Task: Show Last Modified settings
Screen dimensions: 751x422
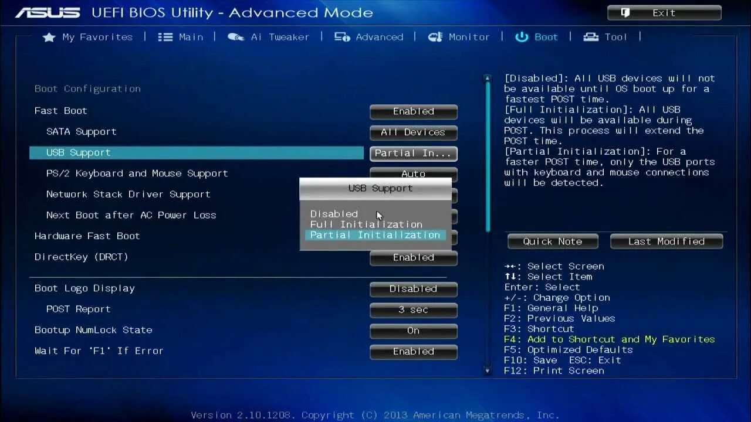Action: tap(667, 241)
